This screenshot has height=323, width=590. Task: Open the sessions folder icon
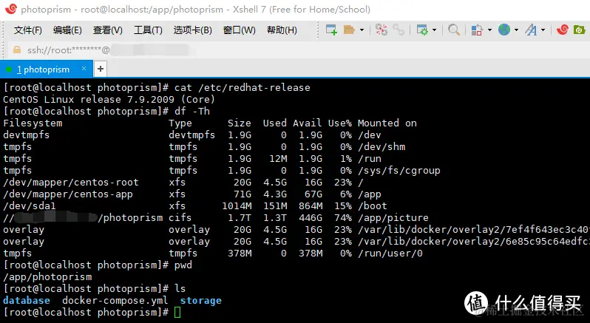[x=349, y=30]
